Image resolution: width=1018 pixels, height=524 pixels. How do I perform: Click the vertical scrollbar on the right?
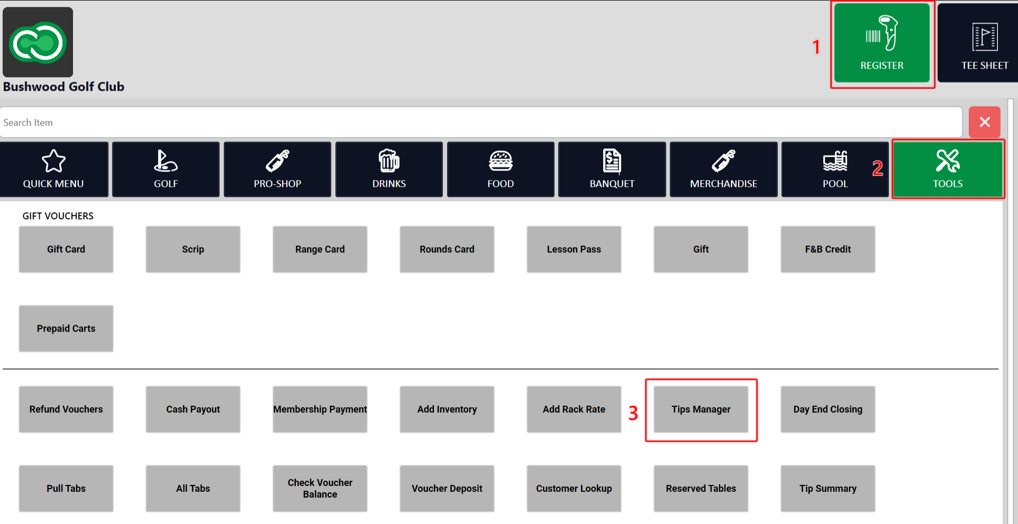click(1010, 311)
